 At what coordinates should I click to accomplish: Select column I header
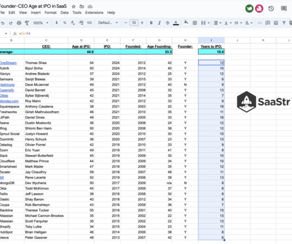211,40
